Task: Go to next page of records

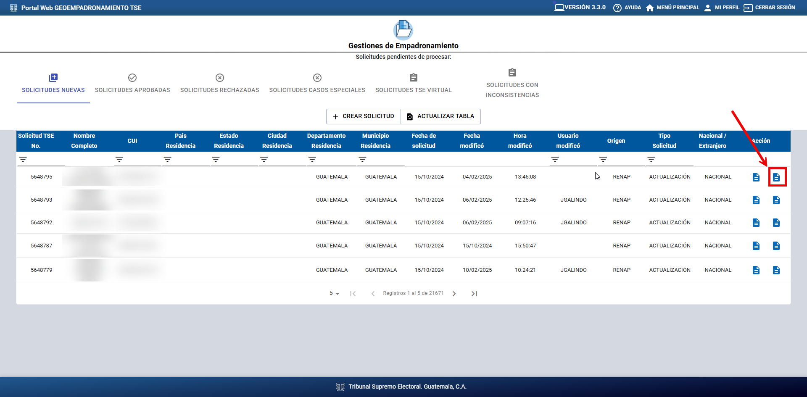Action: coord(454,294)
